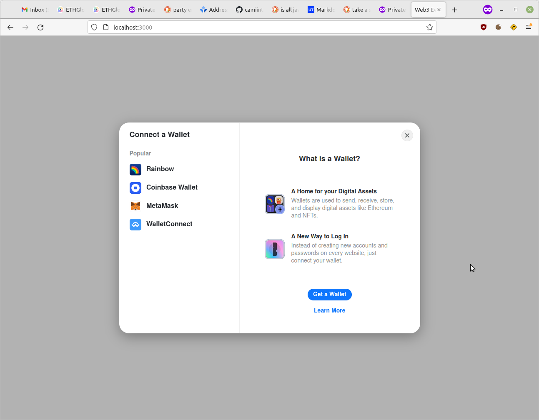Click the page info icon in address bar

106,27
